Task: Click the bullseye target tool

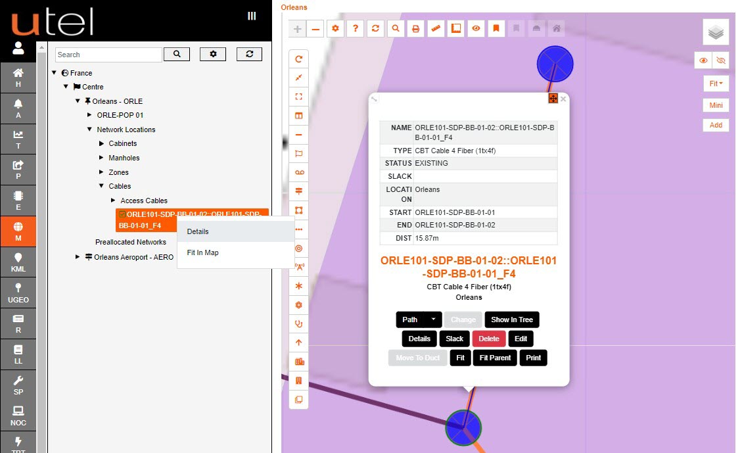Action: point(299,249)
